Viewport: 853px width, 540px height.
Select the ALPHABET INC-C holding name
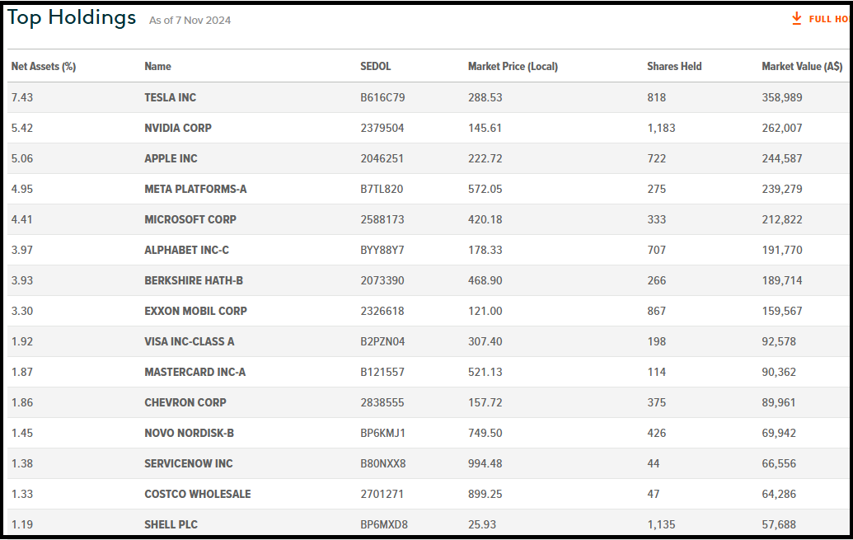point(186,250)
